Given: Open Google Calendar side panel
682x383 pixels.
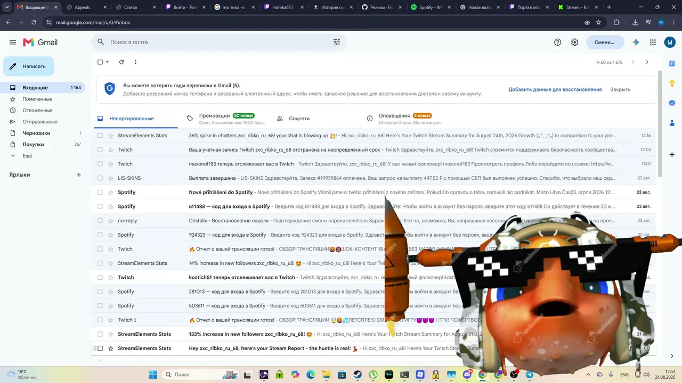Looking at the screenshot, I should coord(672,63).
